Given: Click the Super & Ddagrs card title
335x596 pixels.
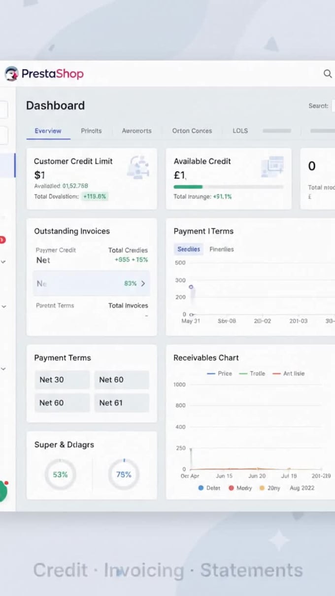Looking at the screenshot, I should (64, 445).
